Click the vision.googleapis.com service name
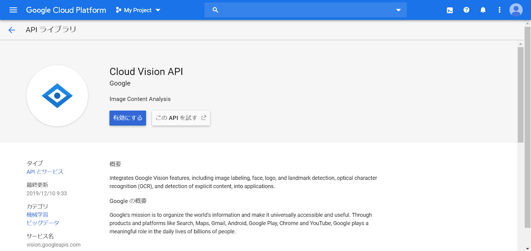 coord(53,245)
